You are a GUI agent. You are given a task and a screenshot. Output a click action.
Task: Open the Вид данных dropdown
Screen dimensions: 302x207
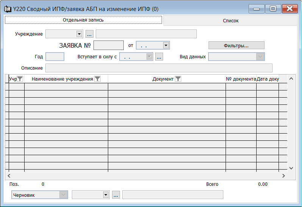tap(260, 57)
